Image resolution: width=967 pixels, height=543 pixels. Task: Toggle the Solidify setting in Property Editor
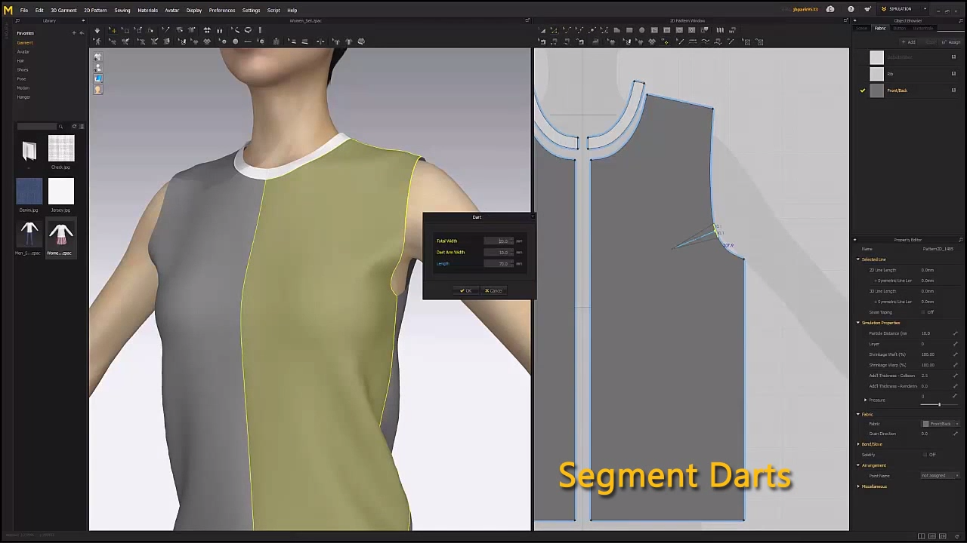click(925, 455)
